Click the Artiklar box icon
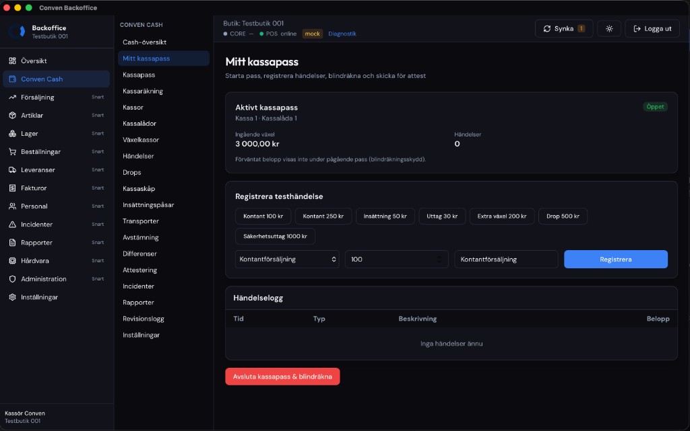 12,116
